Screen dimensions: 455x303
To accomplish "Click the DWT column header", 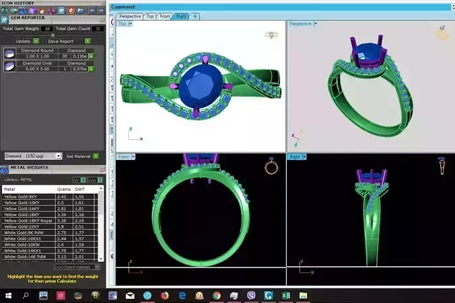I will pos(84,189).
